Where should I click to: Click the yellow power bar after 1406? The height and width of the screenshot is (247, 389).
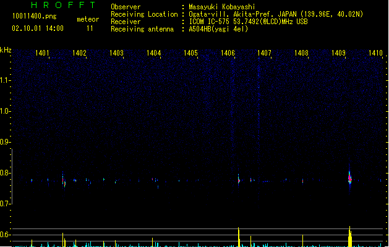239,237
